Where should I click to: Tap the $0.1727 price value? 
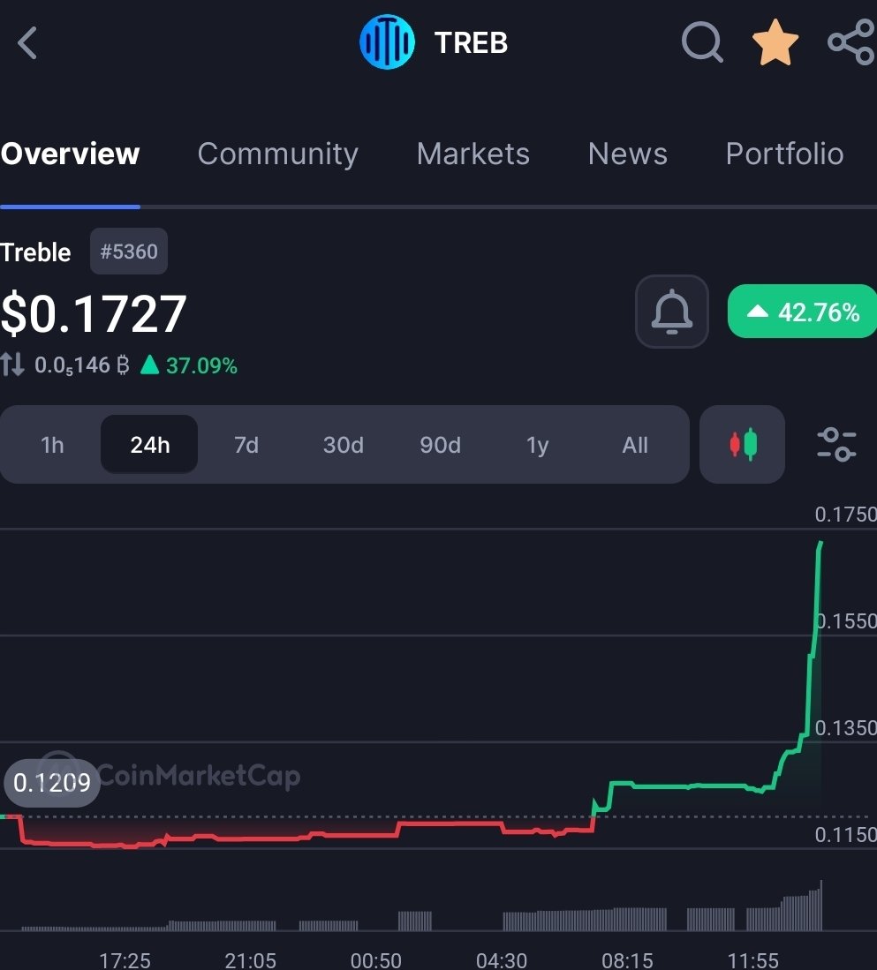(94, 313)
